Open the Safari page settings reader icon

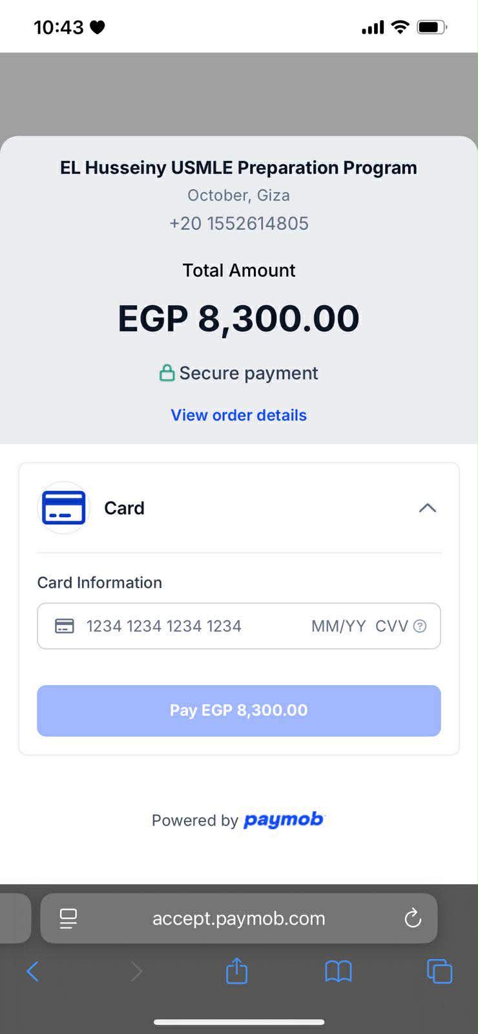tap(68, 918)
